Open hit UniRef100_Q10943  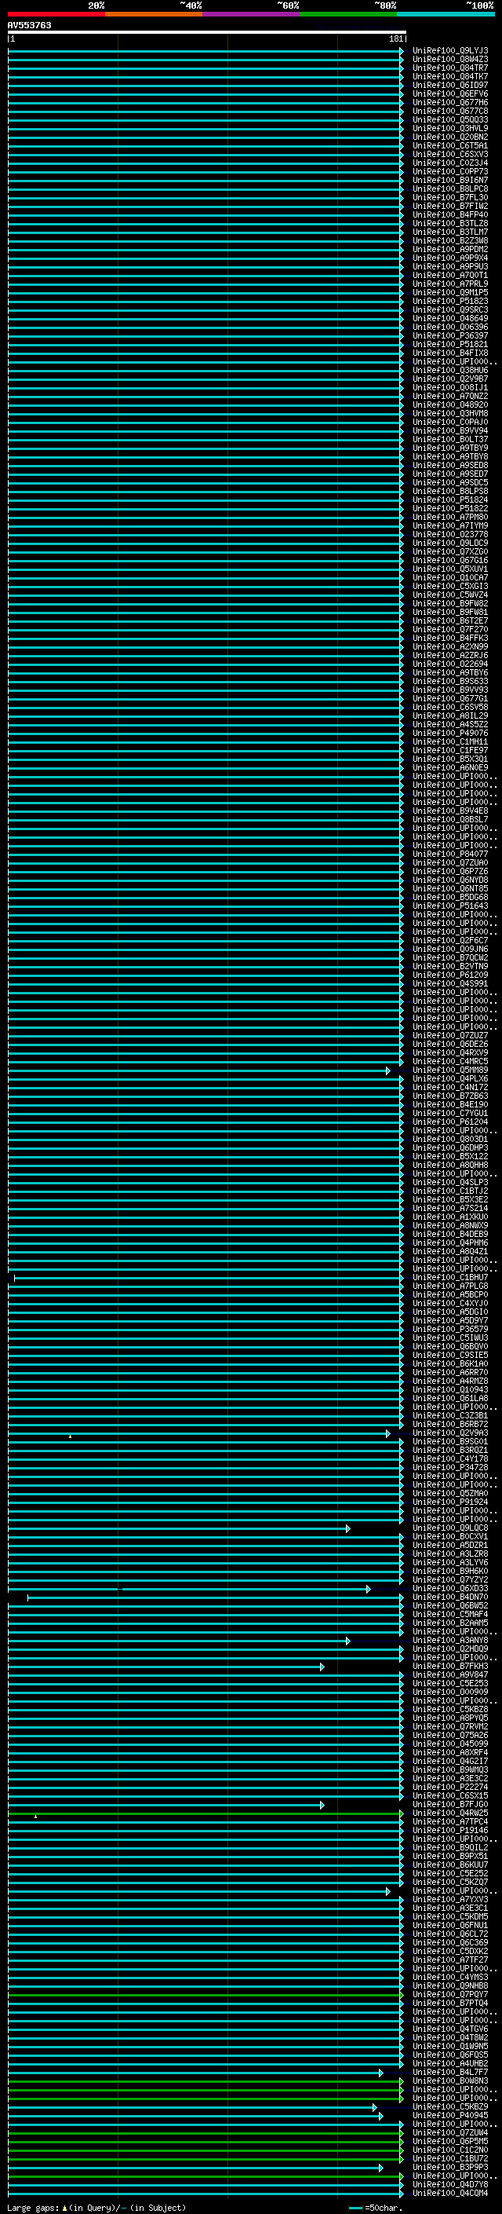(x=450, y=1390)
